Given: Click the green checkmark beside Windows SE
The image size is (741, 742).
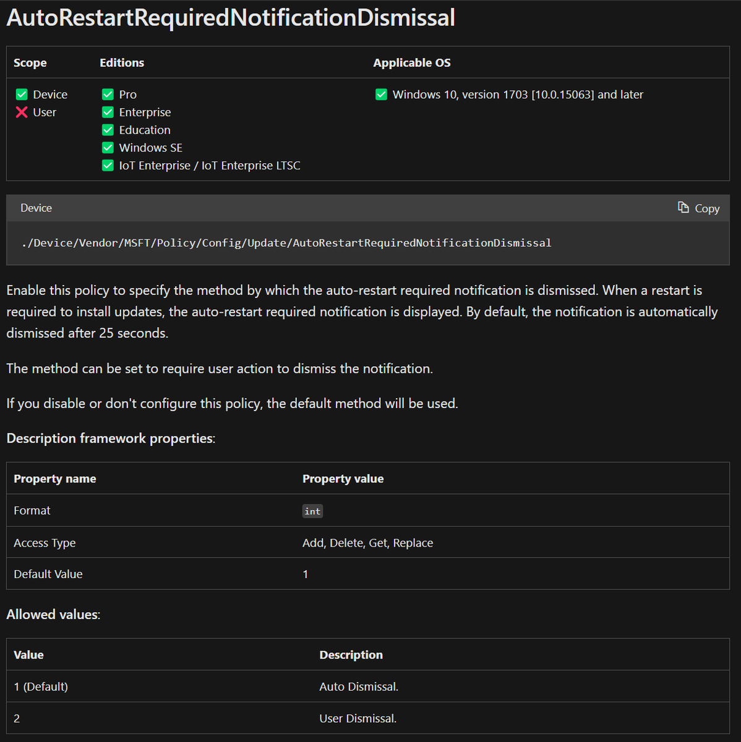Looking at the screenshot, I should (108, 148).
